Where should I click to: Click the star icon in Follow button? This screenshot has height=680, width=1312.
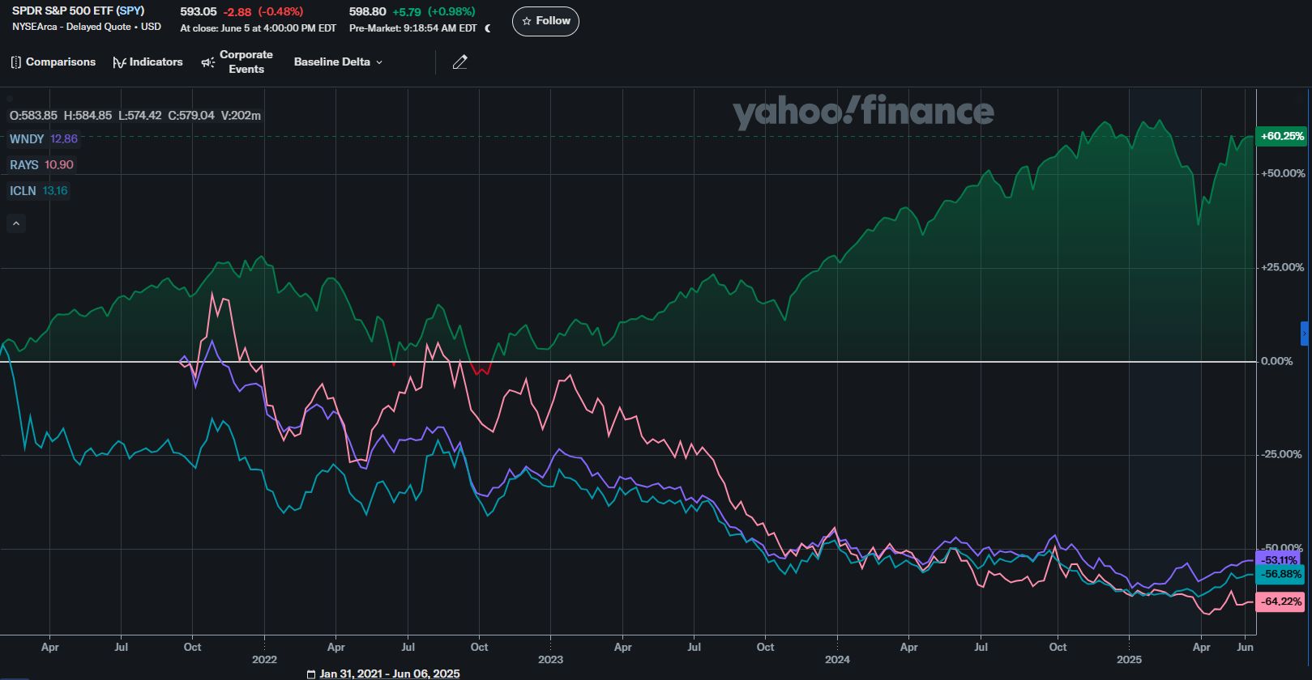[527, 21]
